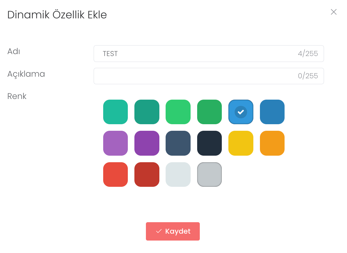Viewport: 347px width, 253px height.
Task: Select the light purple color swatch
Action: coord(115,143)
